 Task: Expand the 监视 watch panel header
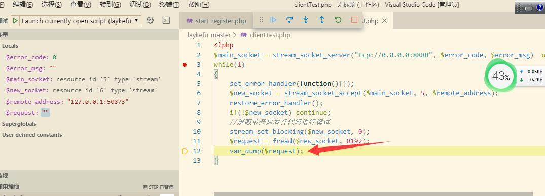[90, 176]
